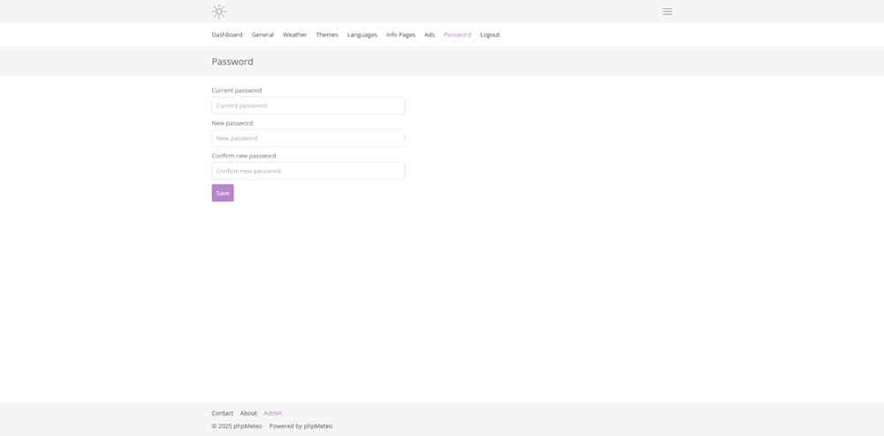884x436 pixels.
Task: Click the 'New password' label
Action: [232, 123]
